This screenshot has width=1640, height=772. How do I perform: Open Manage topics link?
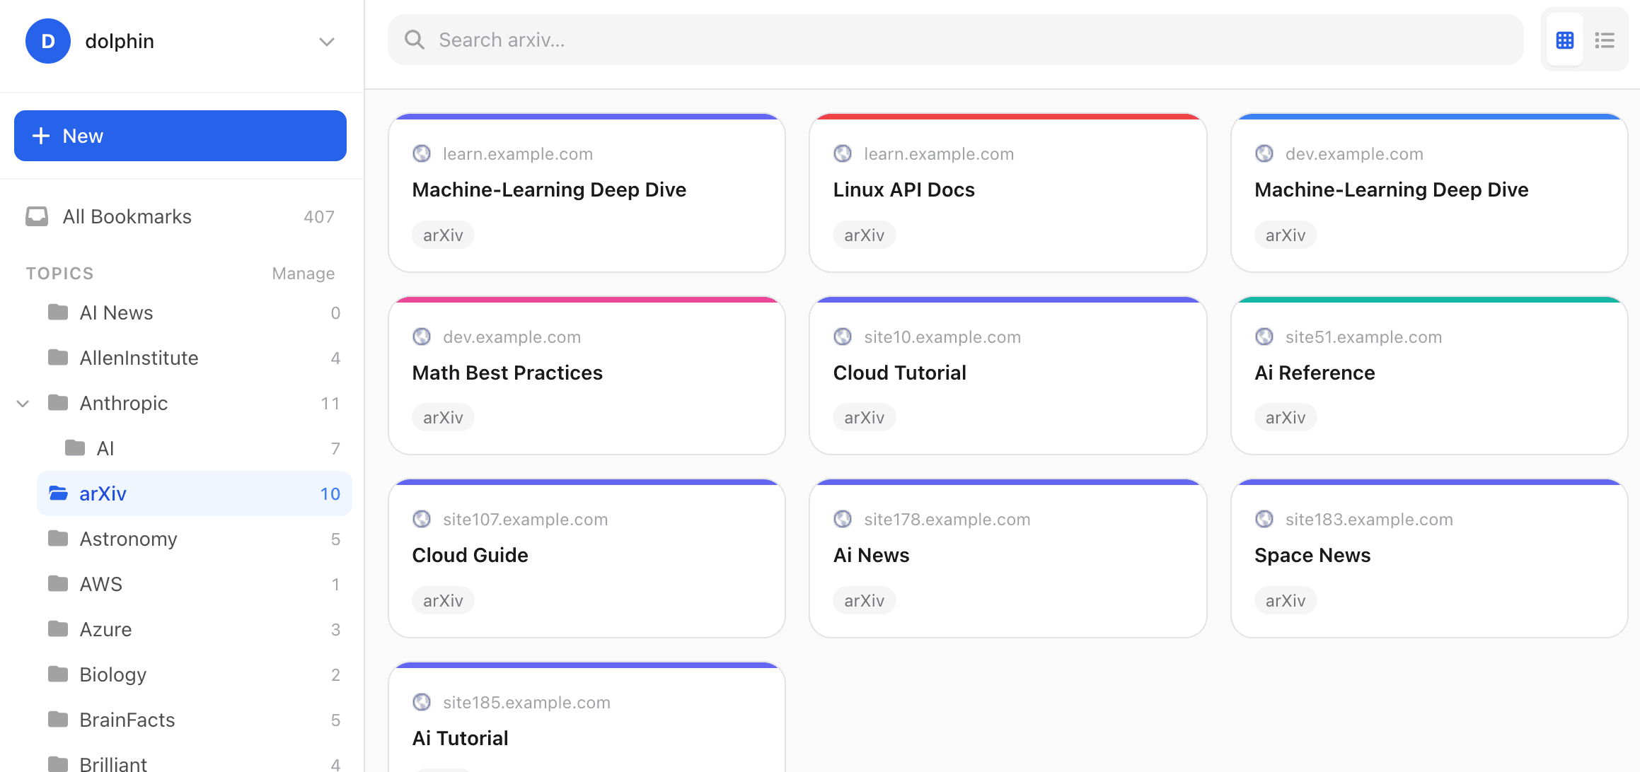coord(304,274)
